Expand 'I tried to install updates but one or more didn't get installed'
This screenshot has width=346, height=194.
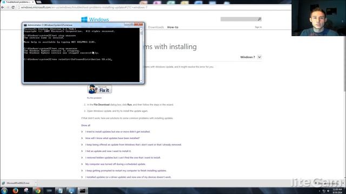[x=118, y=131]
